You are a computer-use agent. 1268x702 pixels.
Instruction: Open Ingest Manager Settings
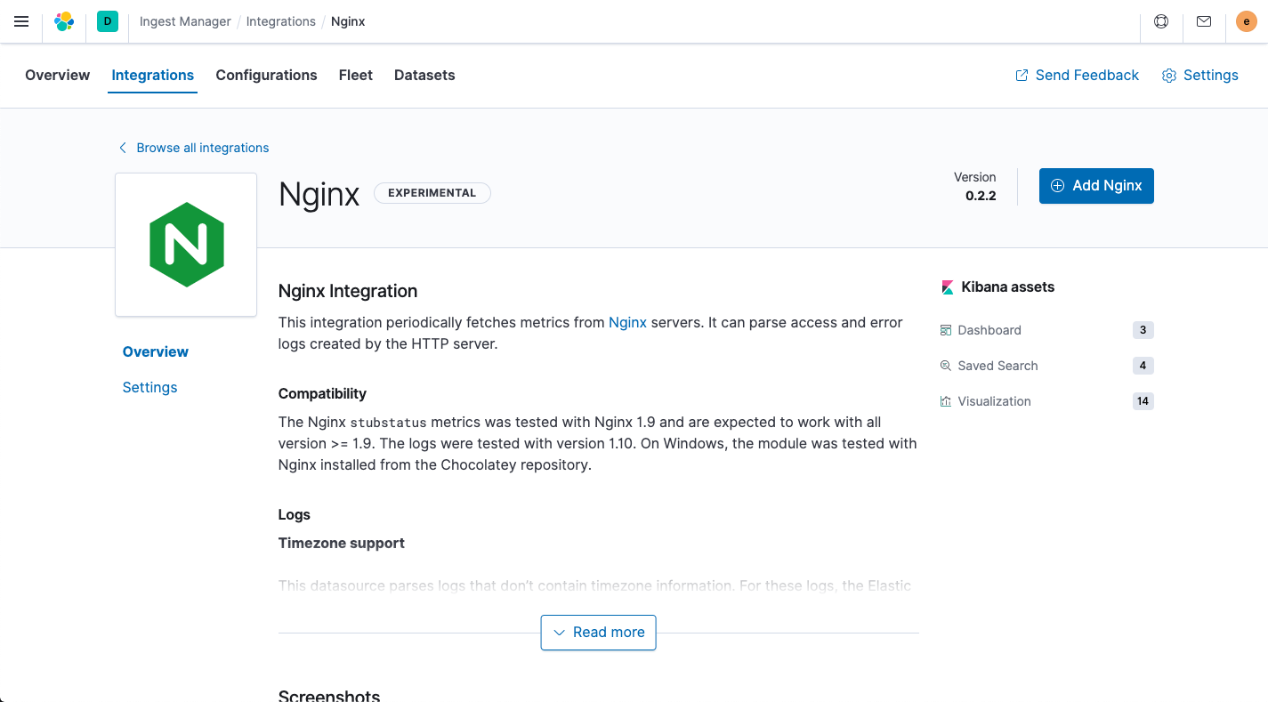point(1199,75)
